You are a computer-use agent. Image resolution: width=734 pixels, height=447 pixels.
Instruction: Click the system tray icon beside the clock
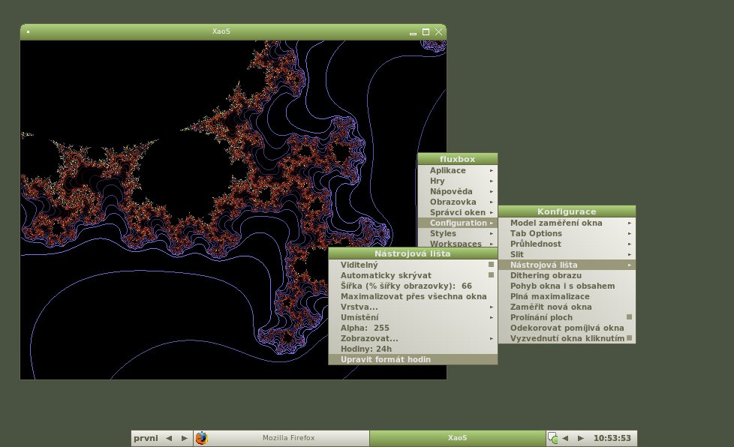pos(552,438)
